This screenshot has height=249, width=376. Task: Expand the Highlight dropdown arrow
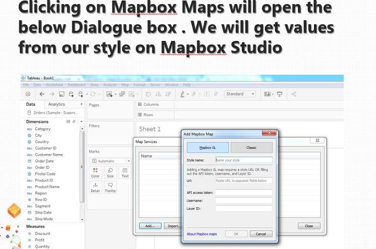click(x=188, y=94)
